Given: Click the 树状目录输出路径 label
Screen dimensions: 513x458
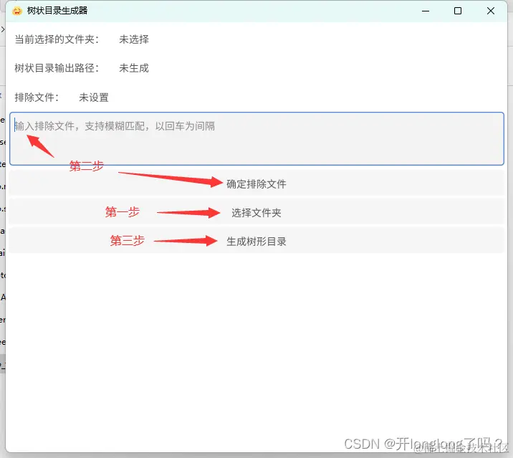Looking at the screenshot, I should tap(57, 68).
